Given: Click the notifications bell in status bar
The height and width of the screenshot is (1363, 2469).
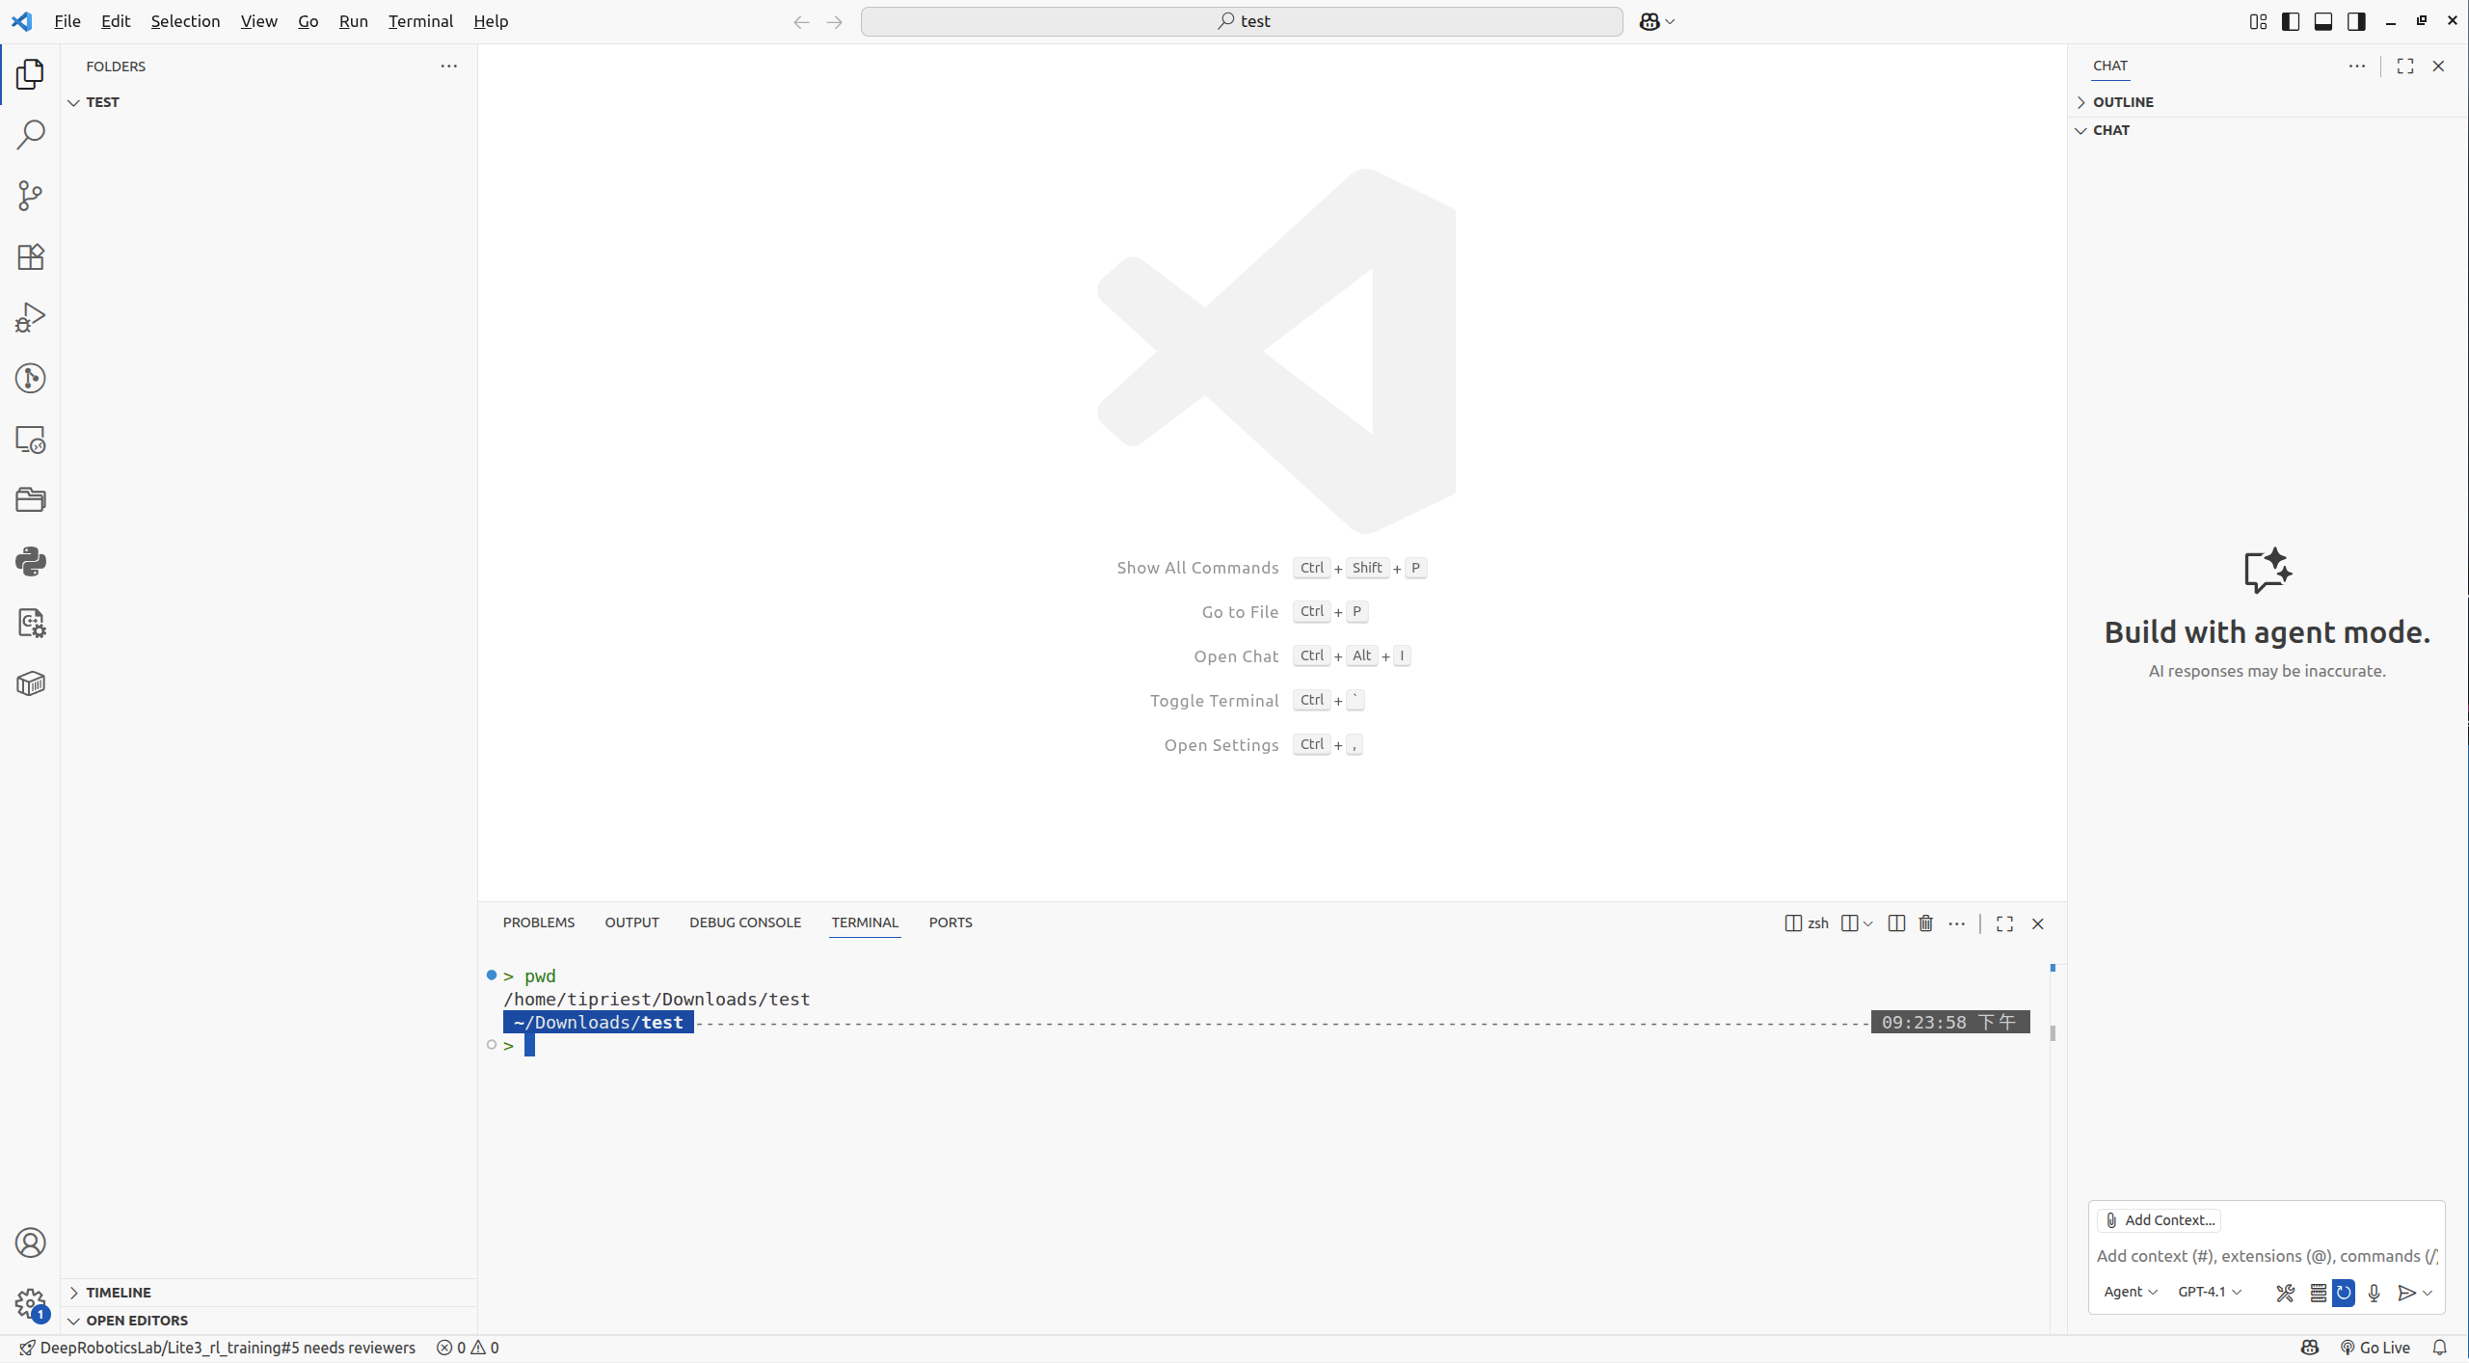Looking at the screenshot, I should click(2439, 1348).
